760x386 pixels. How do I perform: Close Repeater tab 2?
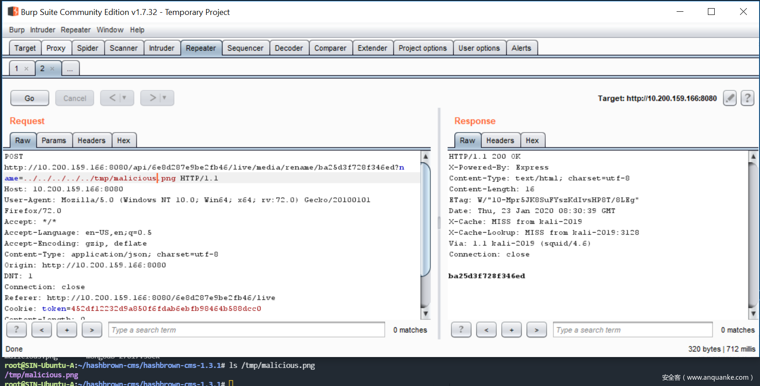(x=52, y=69)
